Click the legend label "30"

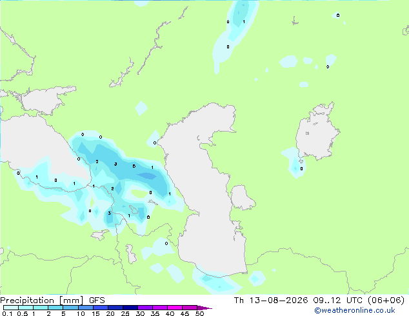(x=140, y=313)
